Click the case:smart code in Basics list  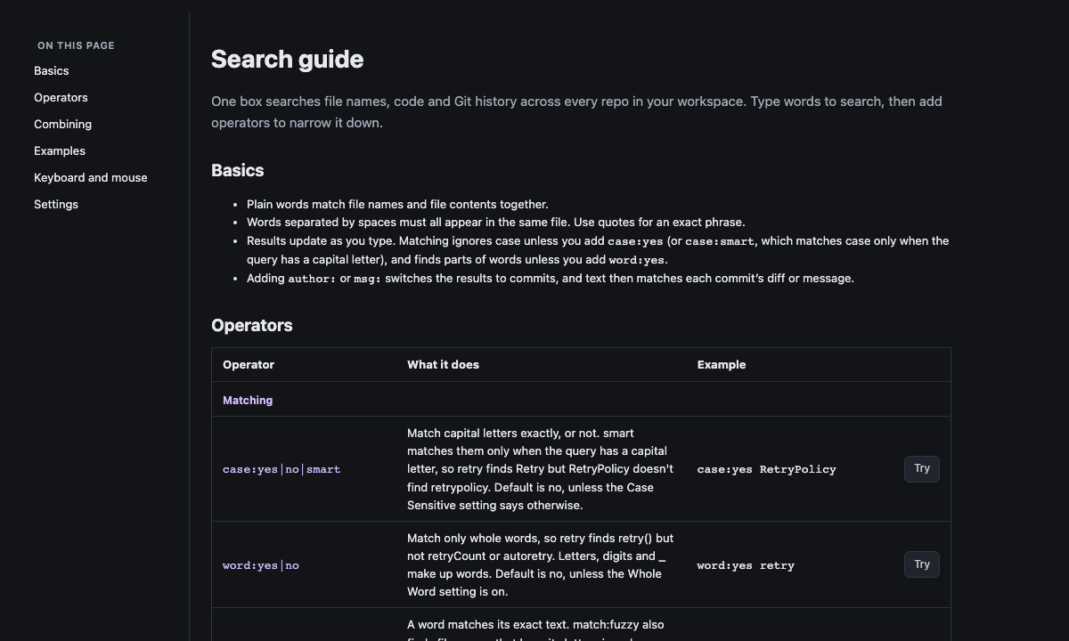[x=720, y=241]
